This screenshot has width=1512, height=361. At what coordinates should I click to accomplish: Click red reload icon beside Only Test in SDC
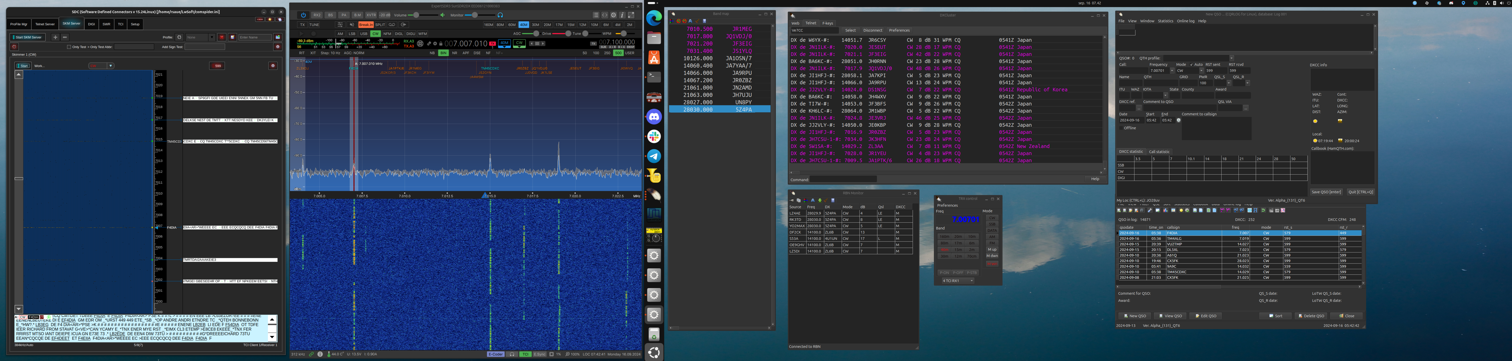click(x=14, y=47)
